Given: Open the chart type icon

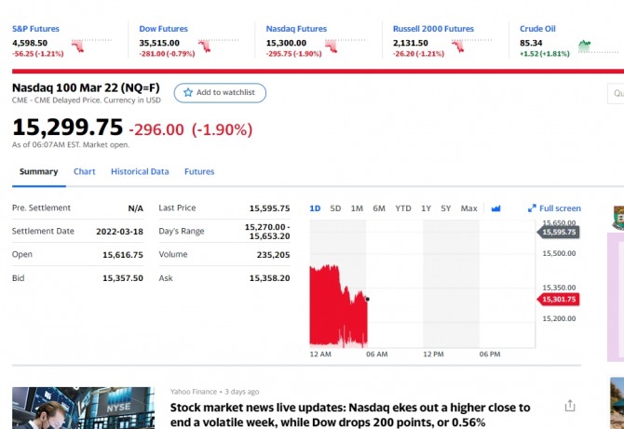Looking at the screenshot, I should [x=496, y=208].
